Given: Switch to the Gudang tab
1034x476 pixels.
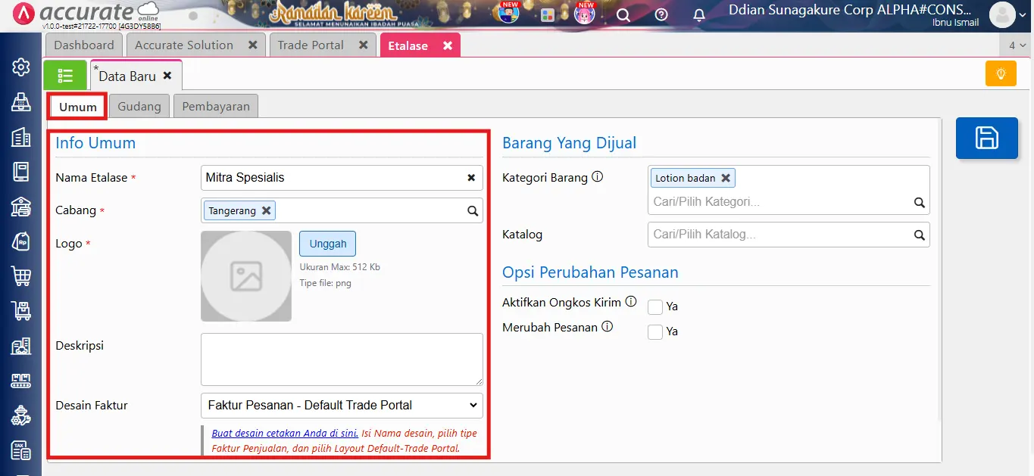Looking at the screenshot, I should click(x=139, y=106).
